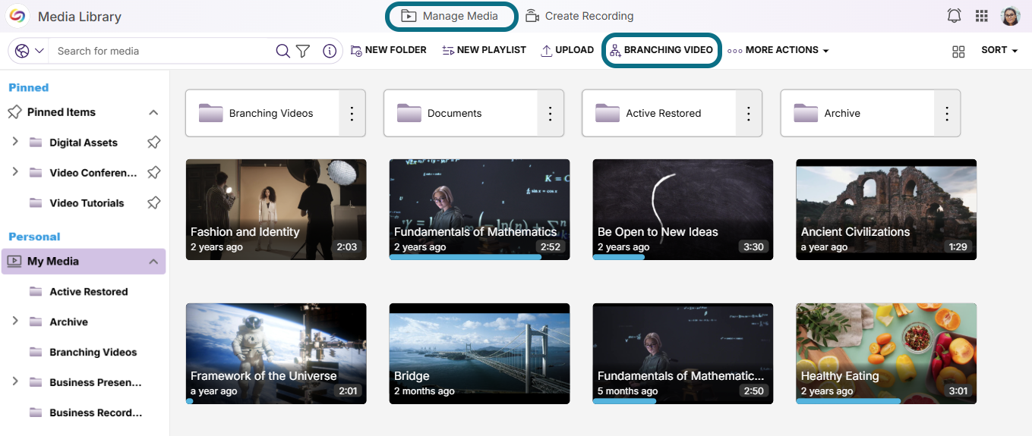The image size is (1032, 436).
Task: Open the Bridge video thumbnail
Action: (479, 353)
